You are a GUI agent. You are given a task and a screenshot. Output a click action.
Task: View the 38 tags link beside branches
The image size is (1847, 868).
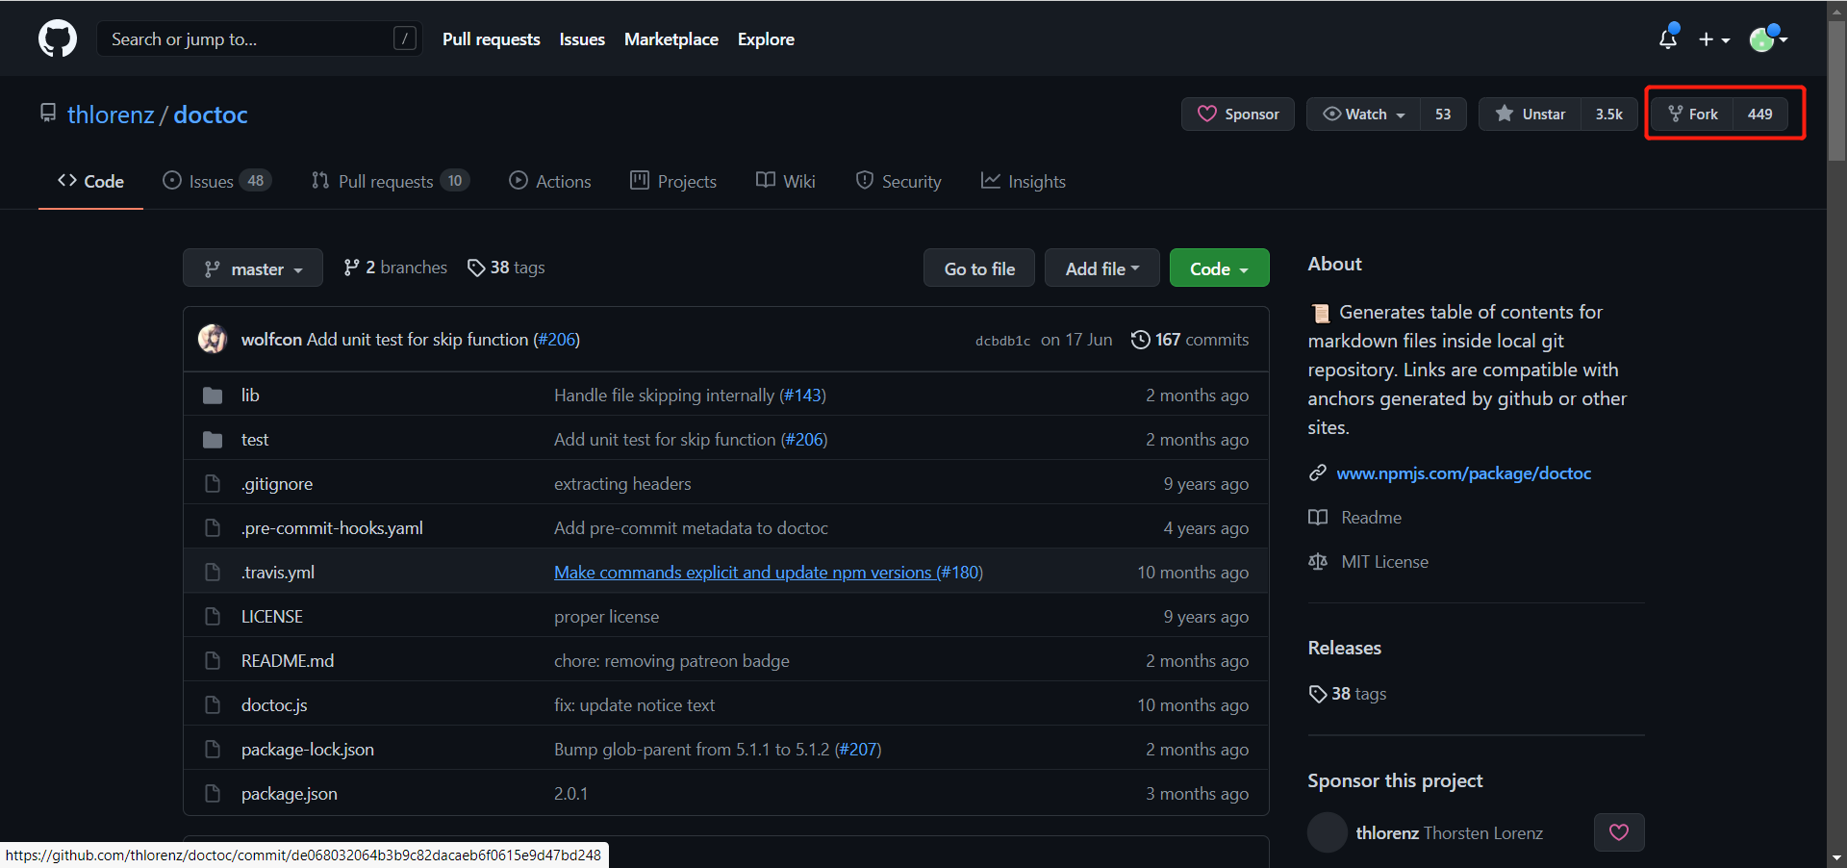tap(506, 268)
